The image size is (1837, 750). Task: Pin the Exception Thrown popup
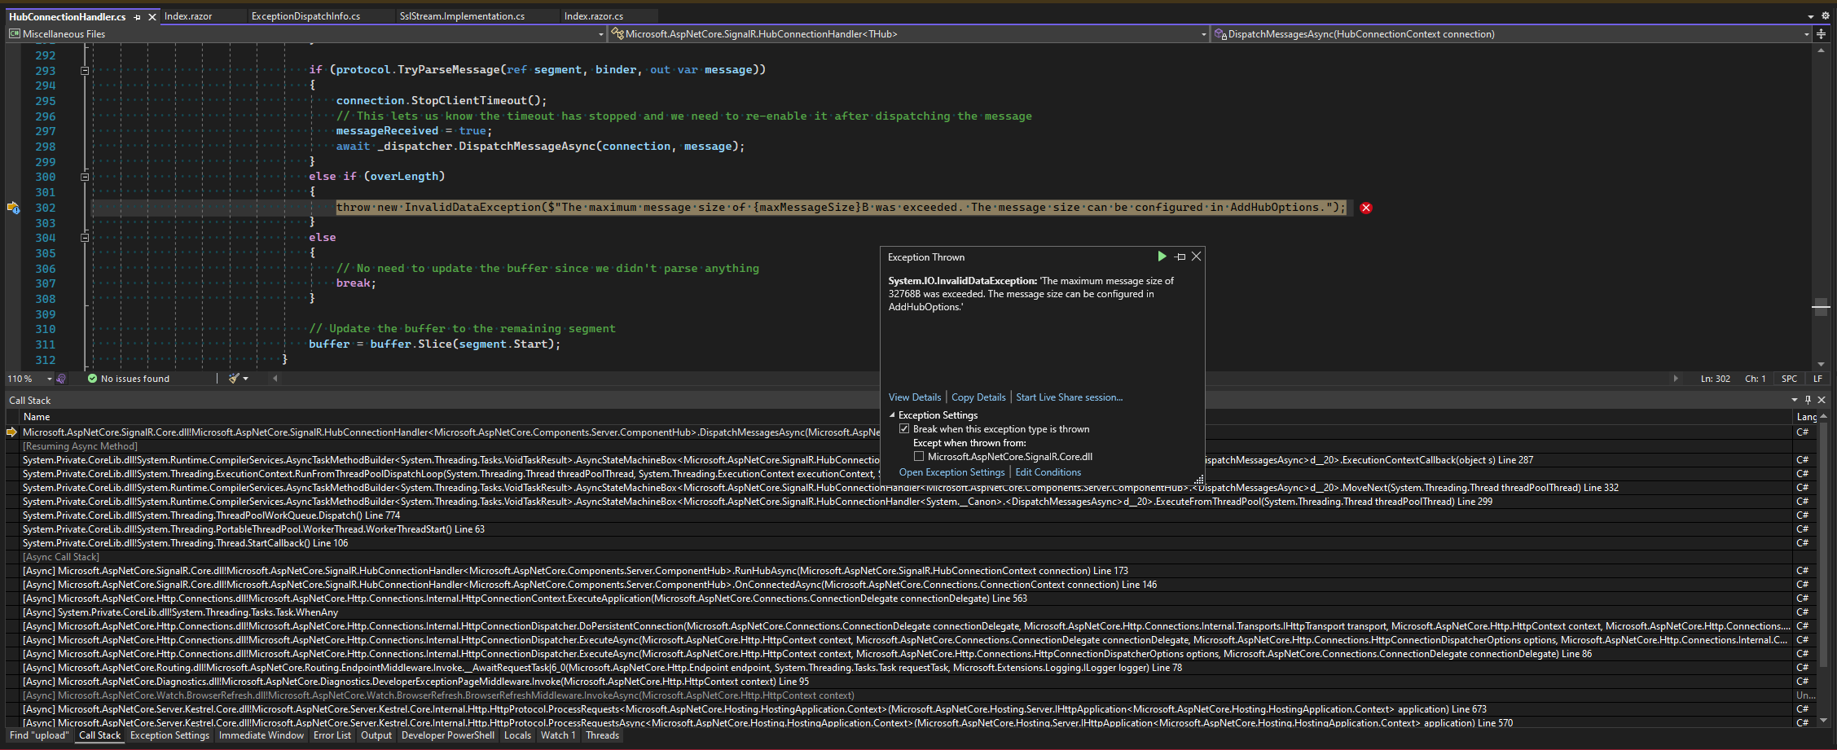click(1180, 257)
